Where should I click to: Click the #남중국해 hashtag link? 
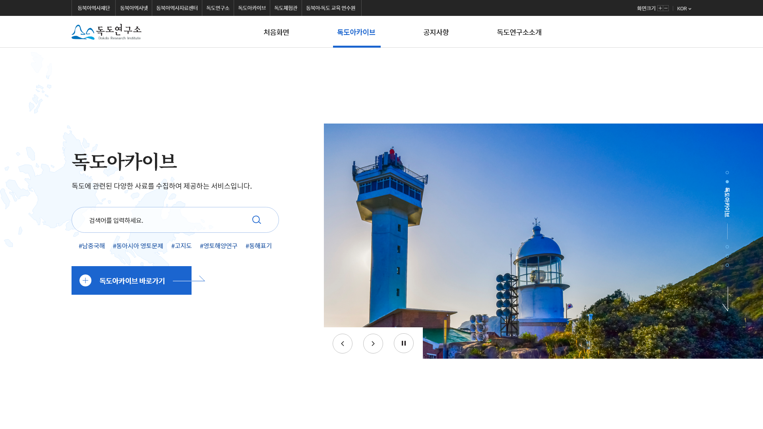pos(92,246)
